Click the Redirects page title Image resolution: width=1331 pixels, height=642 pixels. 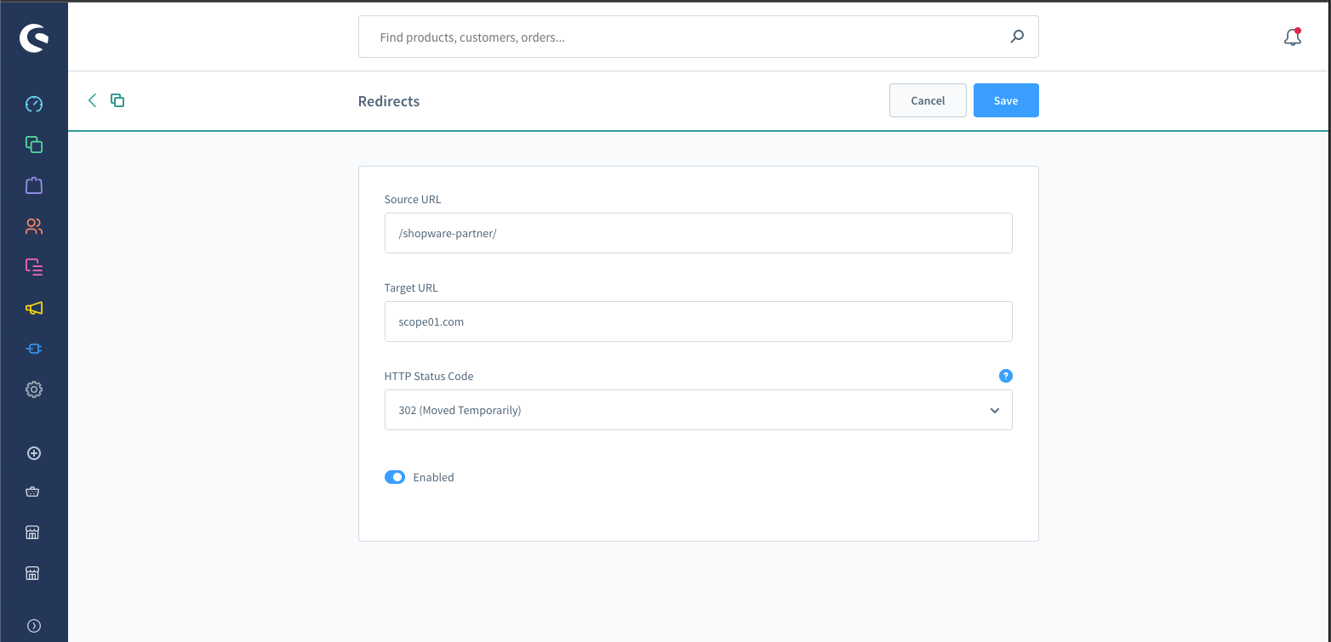(x=389, y=101)
